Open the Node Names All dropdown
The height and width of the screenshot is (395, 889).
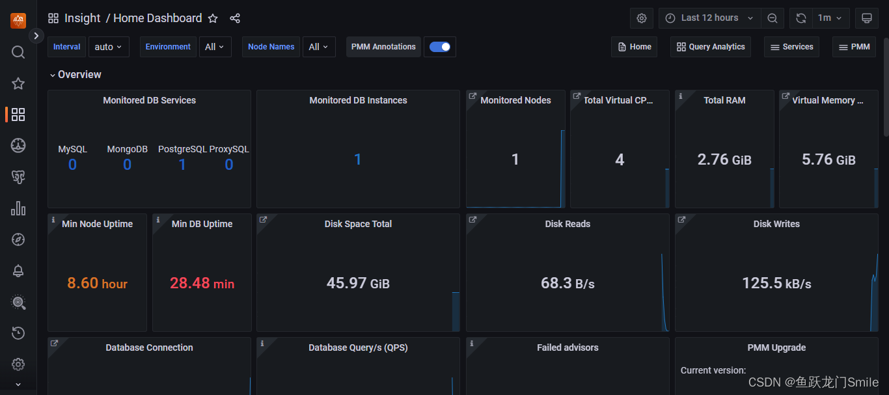[319, 47]
